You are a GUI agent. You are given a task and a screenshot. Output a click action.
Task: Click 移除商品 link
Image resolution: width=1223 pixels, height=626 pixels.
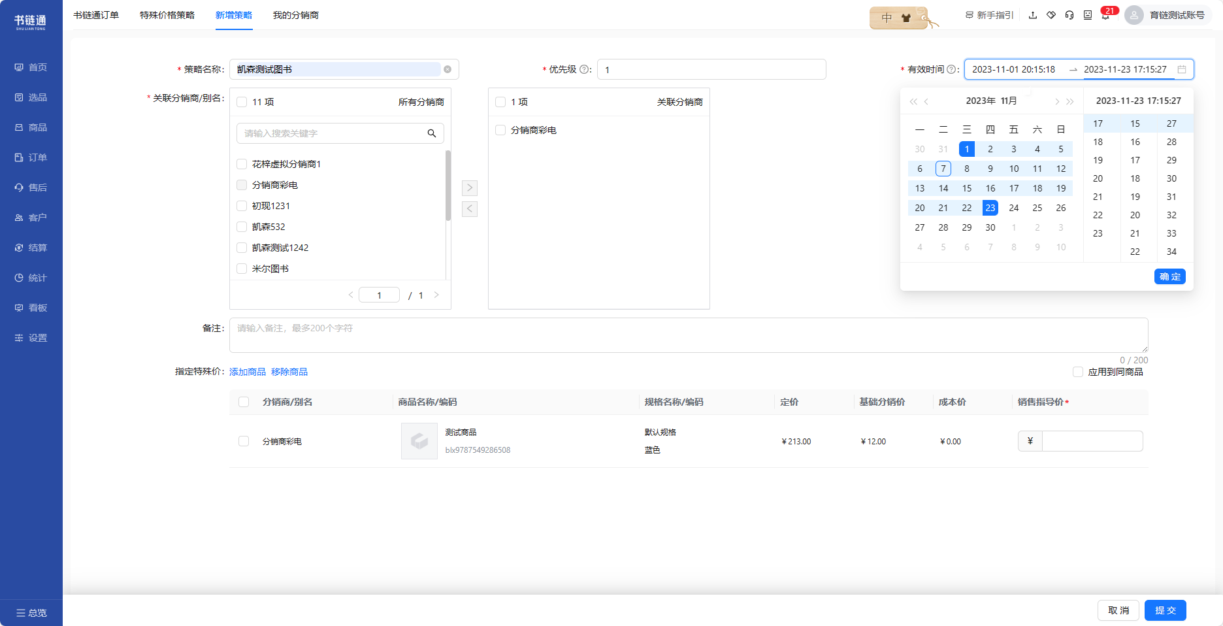pos(289,372)
